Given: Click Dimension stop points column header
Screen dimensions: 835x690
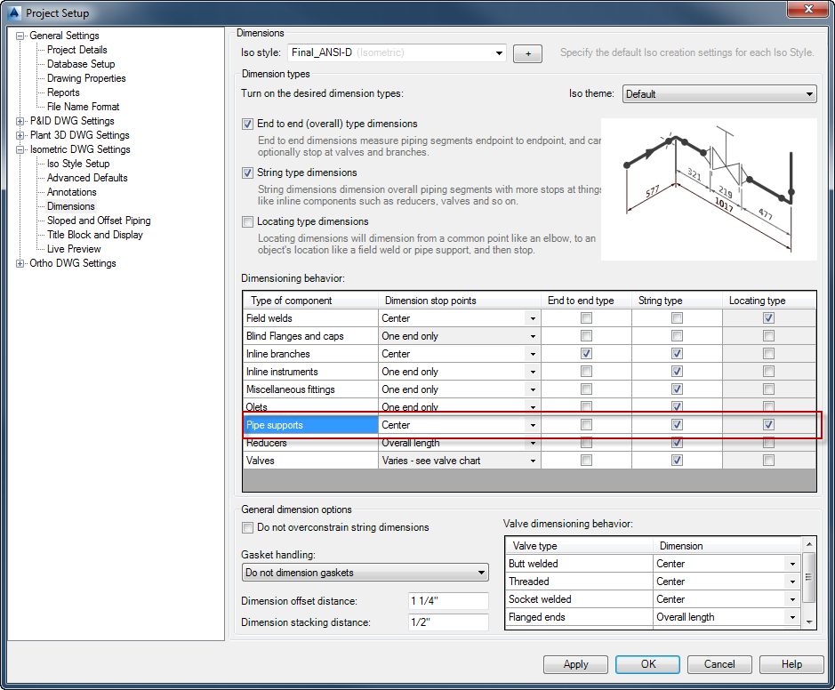Looking at the screenshot, I should tap(460, 301).
